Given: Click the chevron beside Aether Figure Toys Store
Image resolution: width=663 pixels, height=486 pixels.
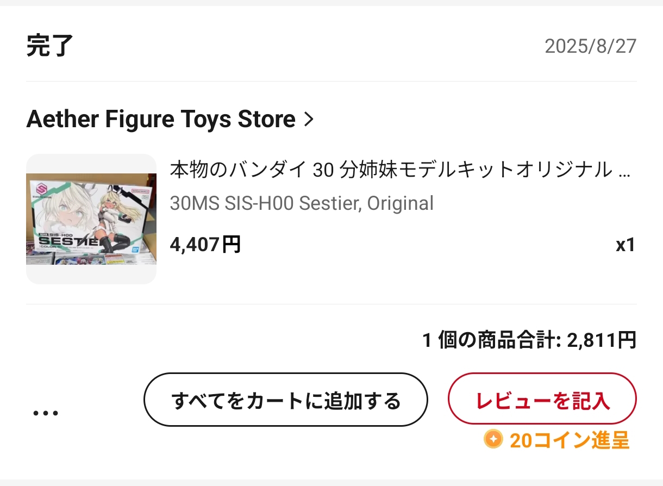Looking at the screenshot, I should click(x=309, y=119).
